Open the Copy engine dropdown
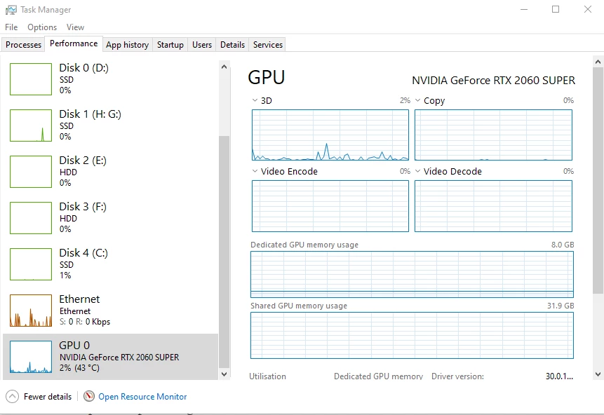The height and width of the screenshot is (415, 604). click(x=417, y=100)
